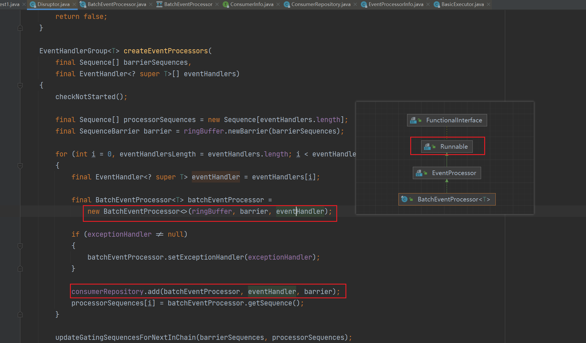This screenshot has height=343, width=586.
Task: Click the Runnable node's interface icon
Action: click(x=427, y=147)
